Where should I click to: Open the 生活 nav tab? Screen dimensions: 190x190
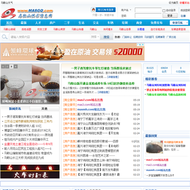(x=81, y=23)
